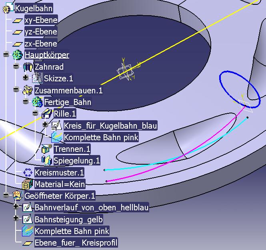266x250 pixels.
Task: Click the Trennen.1 split icon
Action: 47,149
